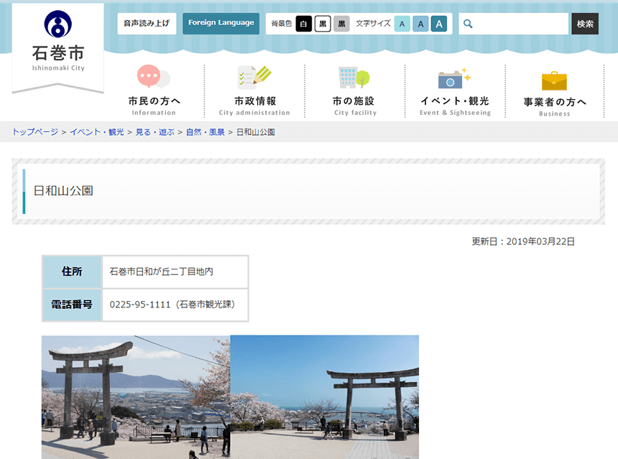Open the イベント・観光 camera icon
This screenshot has height=459, width=618.
tap(454, 78)
